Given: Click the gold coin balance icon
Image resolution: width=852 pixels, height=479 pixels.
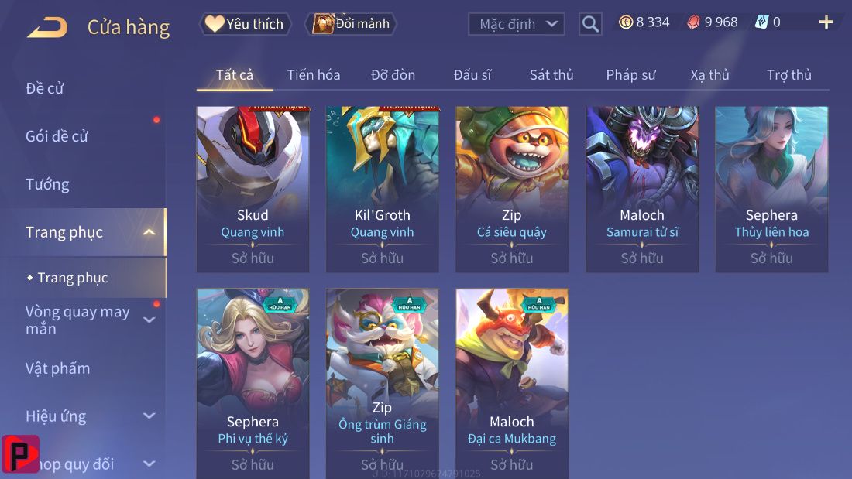Looking at the screenshot, I should pyautogui.click(x=626, y=22).
